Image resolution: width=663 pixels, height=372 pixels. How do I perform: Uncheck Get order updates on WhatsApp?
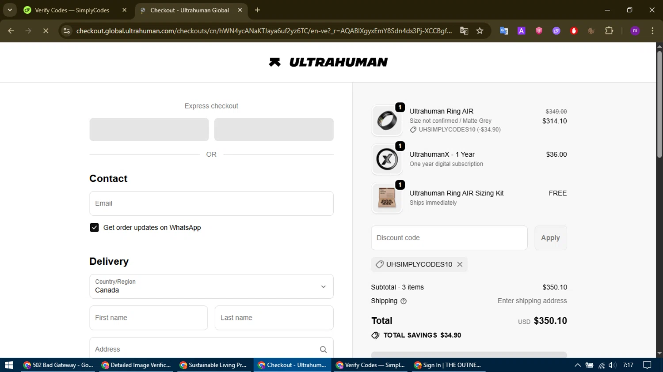pyautogui.click(x=94, y=228)
